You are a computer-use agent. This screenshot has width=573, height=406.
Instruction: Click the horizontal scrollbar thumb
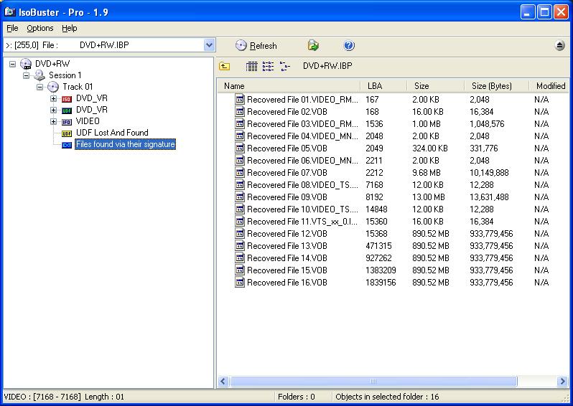click(x=373, y=382)
